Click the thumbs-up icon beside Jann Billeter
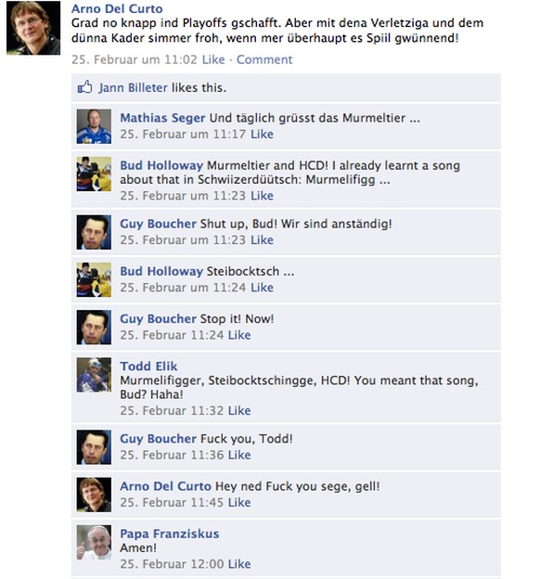Screen dimensions: 540x579 point(84,87)
